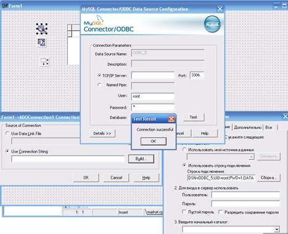Image resolution: width=288 pixels, height=234 pixels.
Task: Close the Russian data link properties window
Action: click(285, 117)
